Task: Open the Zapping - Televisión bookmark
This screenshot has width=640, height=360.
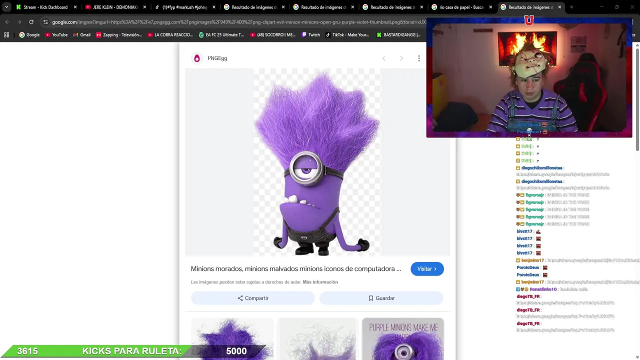Action: pos(119,34)
